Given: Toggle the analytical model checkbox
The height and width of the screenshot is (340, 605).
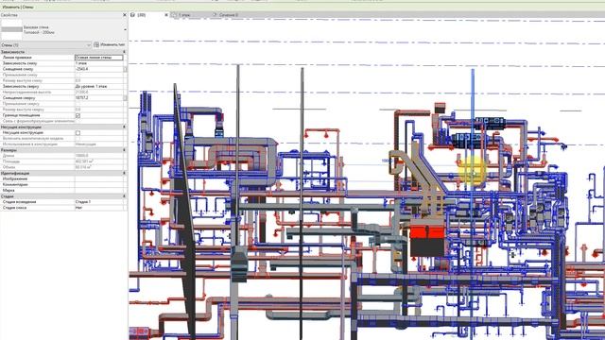Looking at the screenshot, I should point(78,139).
